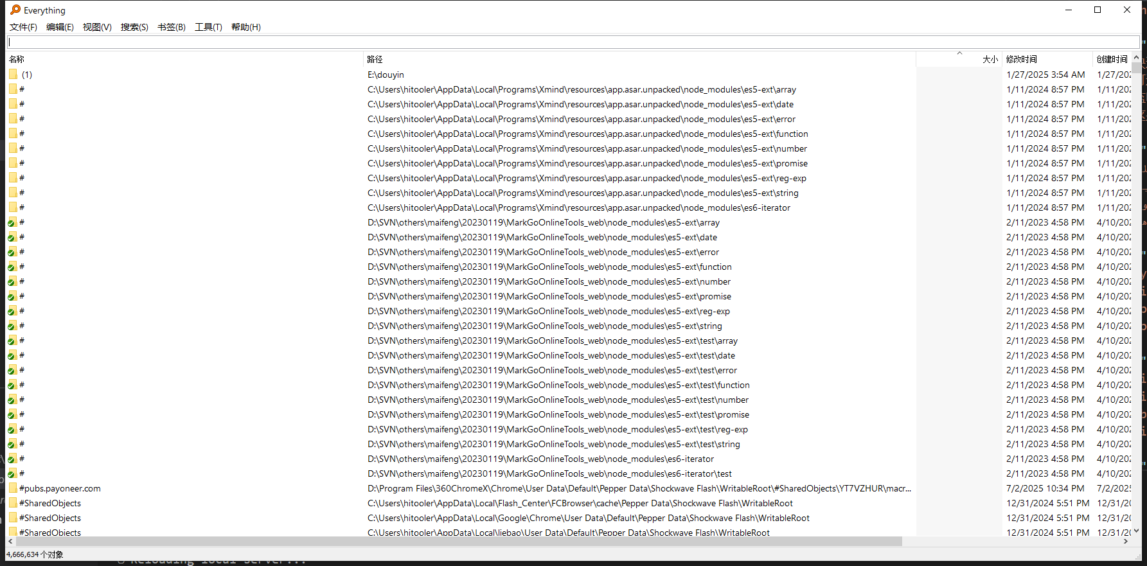This screenshot has width=1147, height=566.
Task: Select SVN folder icon for MarkGoOnlineTools_web es5-ext\function
Action: tap(13, 267)
